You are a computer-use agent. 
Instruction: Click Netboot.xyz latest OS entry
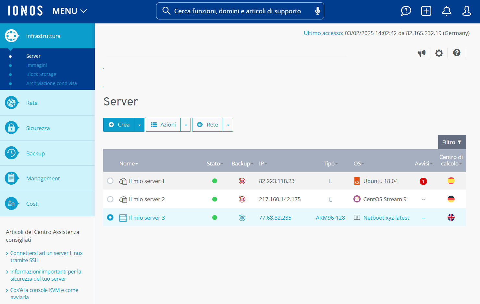[386, 218]
